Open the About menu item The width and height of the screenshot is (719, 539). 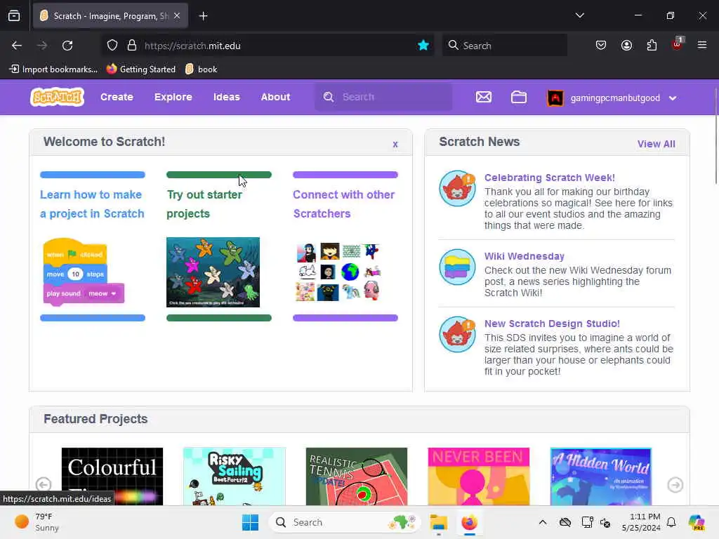[275, 97]
